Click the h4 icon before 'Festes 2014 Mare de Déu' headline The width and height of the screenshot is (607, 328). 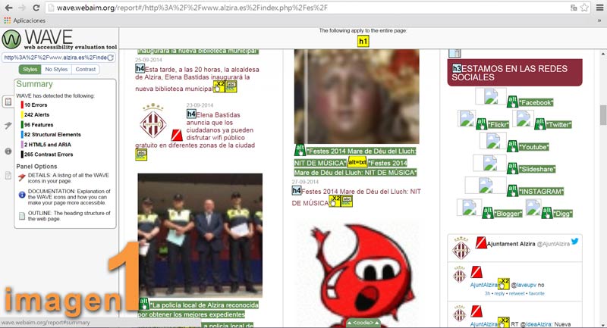297,190
